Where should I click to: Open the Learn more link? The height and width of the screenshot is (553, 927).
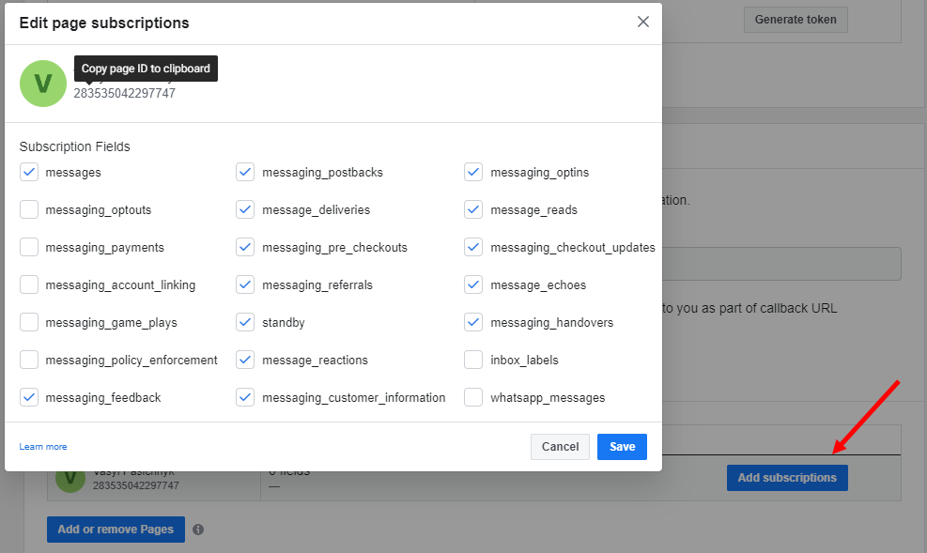pyautogui.click(x=43, y=447)
